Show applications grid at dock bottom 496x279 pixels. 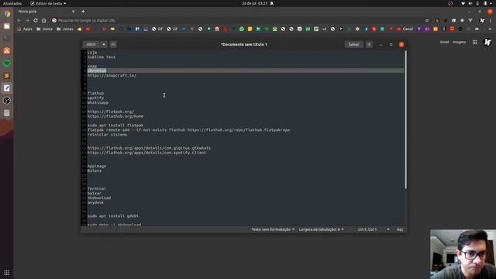(7, 273)
